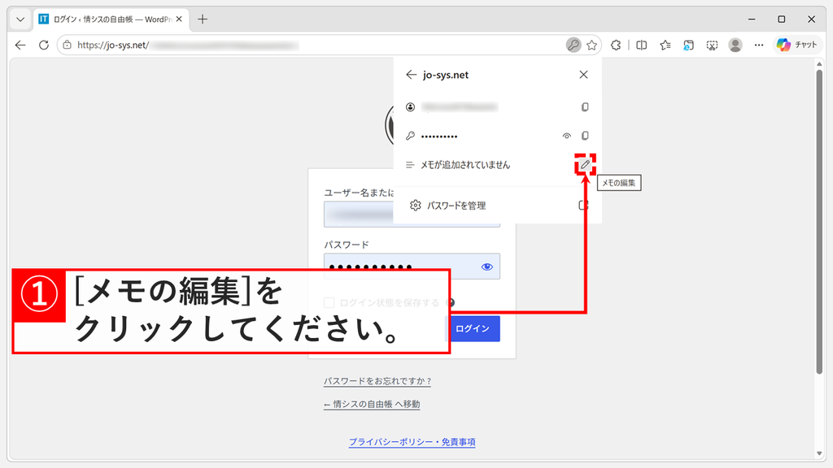This screenshot has height=468, width=833.
Task: Click the page vertical scrollbar
Action: coord(819,222)
